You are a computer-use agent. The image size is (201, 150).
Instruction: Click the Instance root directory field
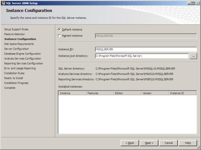click(x=142, y=56)
